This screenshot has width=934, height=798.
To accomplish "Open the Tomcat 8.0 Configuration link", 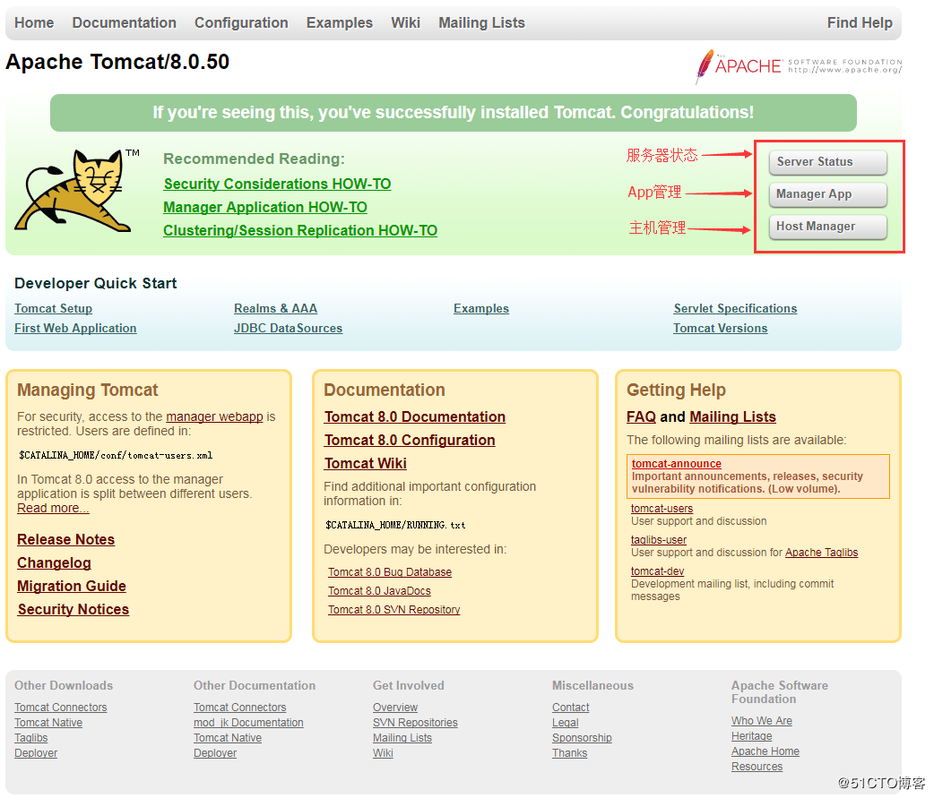I will (x=410, y=440).
